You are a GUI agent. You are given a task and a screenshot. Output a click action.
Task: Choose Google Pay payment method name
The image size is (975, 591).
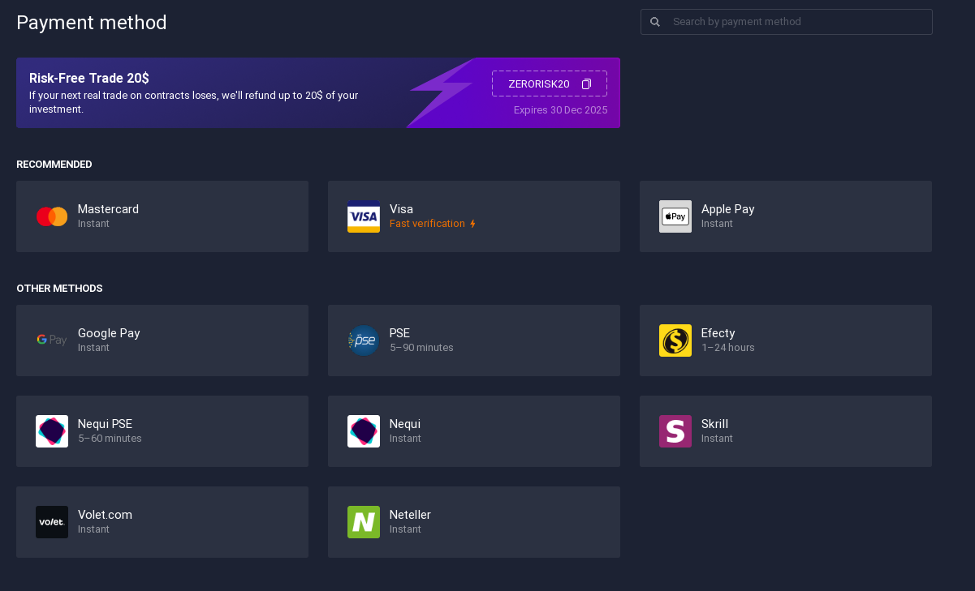coord(109,333)
